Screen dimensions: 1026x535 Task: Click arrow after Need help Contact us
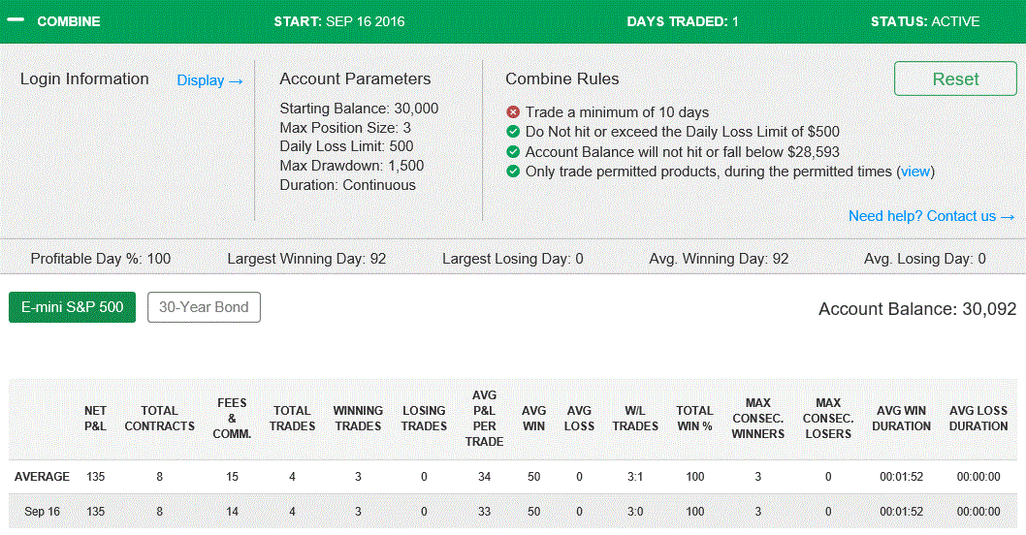click(1008, 216)
